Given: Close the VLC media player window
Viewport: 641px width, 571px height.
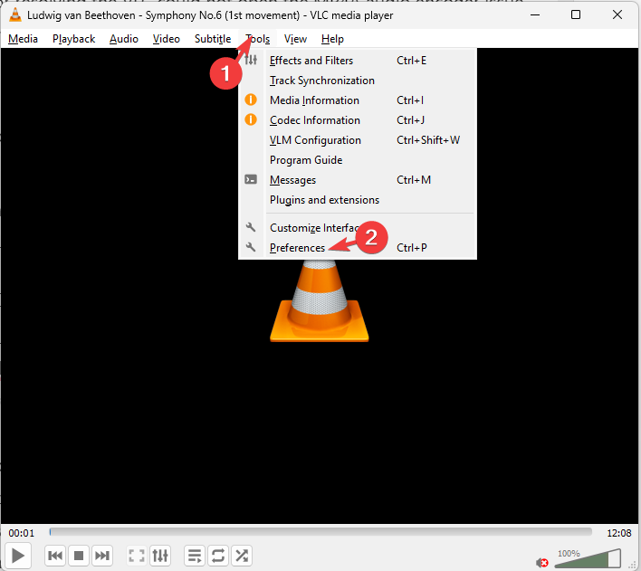Looking at the screenshot, I should click(617, 15).
